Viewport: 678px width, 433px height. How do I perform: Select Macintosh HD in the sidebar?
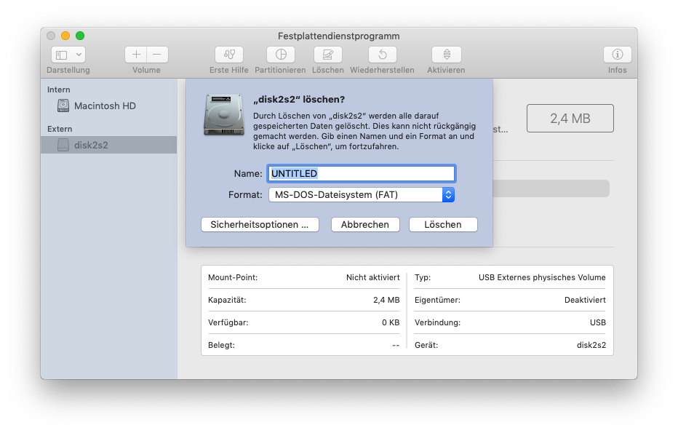point(109,106)
